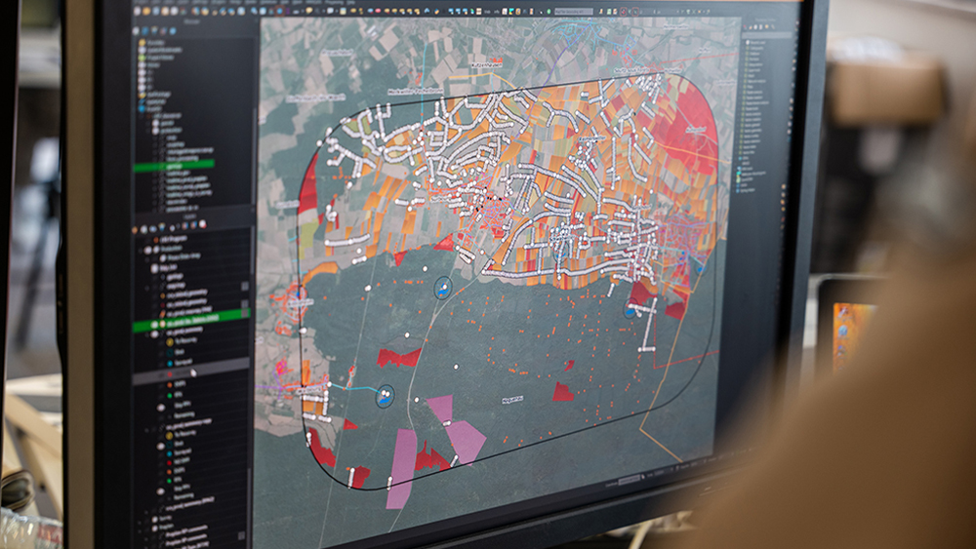Viewport: 976px width, 549px height.
Task: Focus the light search field in the top toolbar
Action: coord(573,12)
